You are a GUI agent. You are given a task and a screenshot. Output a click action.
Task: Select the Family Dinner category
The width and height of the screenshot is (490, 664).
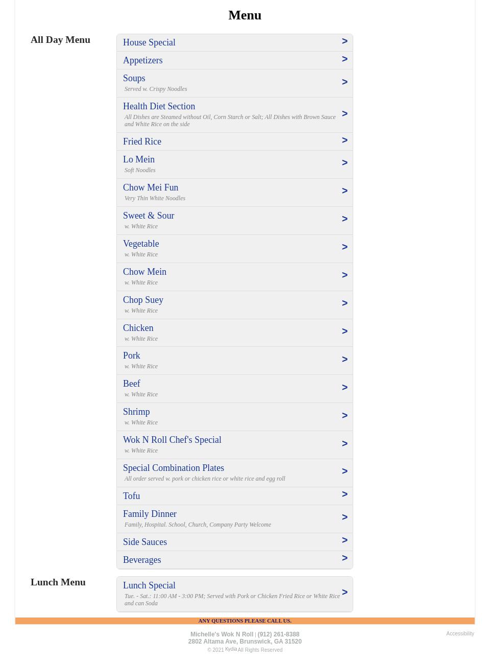[150, 514]
